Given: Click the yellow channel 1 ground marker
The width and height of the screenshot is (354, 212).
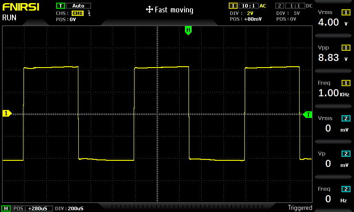Looking at the screenshot, I should click(7, 113).
